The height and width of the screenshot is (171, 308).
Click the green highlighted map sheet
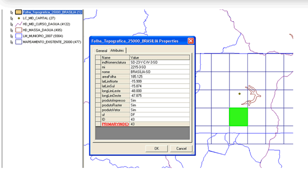239,117
